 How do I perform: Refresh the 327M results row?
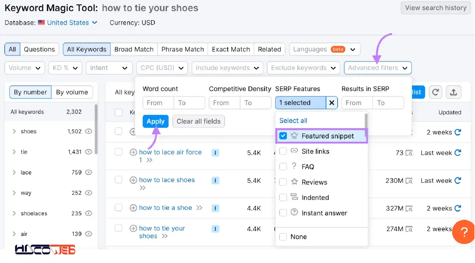pos(458,208)
